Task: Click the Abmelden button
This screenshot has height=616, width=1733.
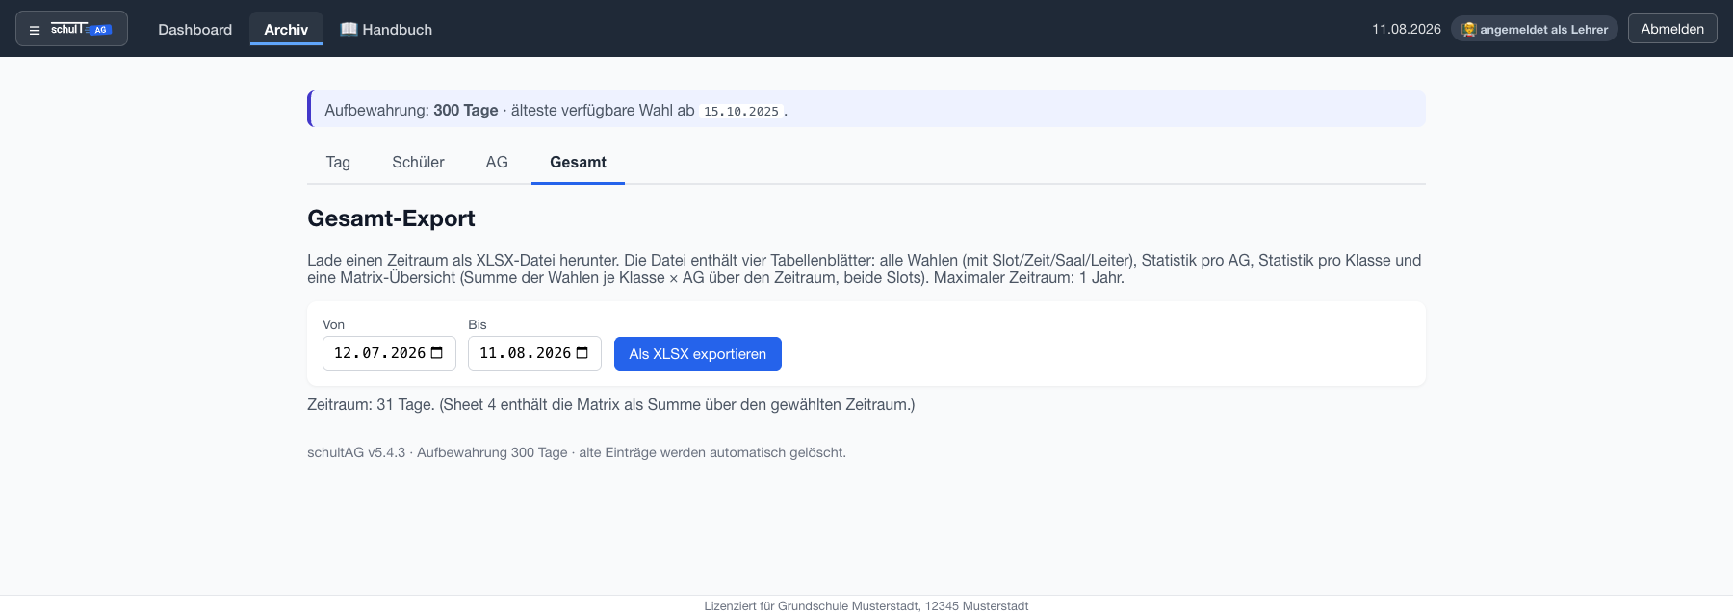Action: [x=1672, y=29]
